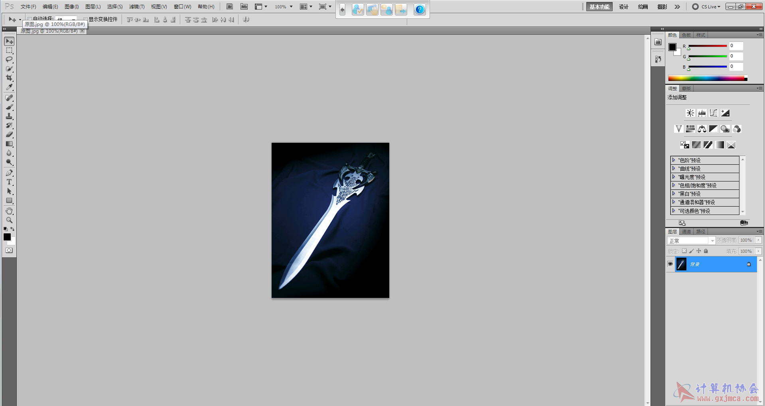Image resolution: width=765 pixels, height=406 pixels.
Task: Toggle lock image pixels brush icon
Action: [691, 251]
